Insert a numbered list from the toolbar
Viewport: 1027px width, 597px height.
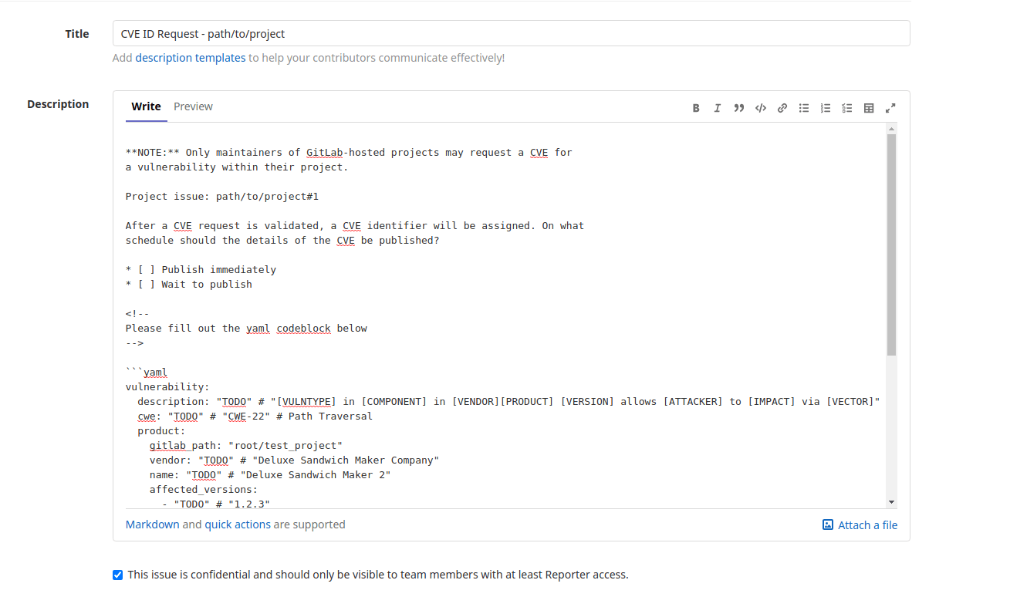825,107
